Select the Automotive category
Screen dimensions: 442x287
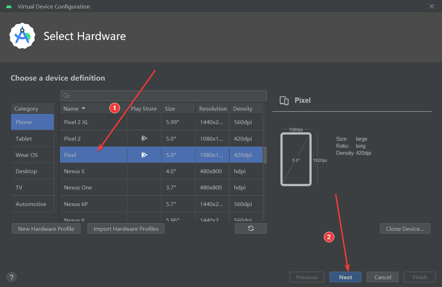point(33,204)
